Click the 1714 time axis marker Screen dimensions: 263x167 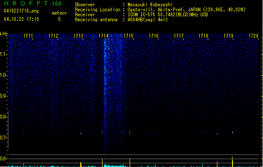tap(104, 36)
